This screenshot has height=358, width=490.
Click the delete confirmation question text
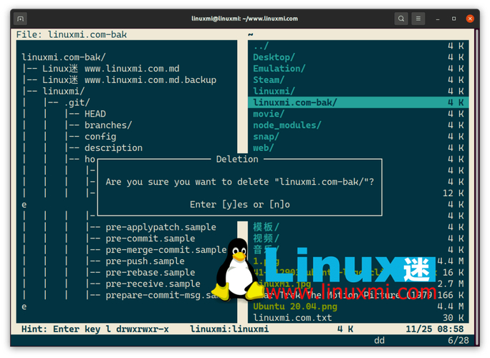pos(240,182)
